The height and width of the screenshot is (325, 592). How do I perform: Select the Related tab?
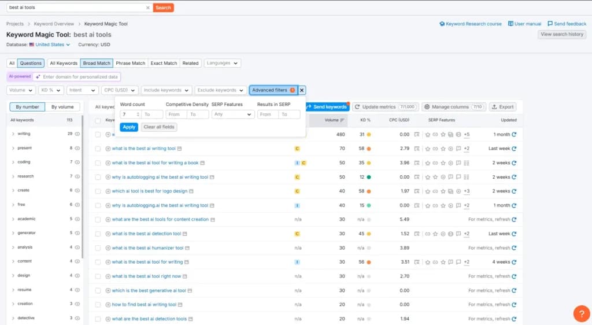(190, 64)
